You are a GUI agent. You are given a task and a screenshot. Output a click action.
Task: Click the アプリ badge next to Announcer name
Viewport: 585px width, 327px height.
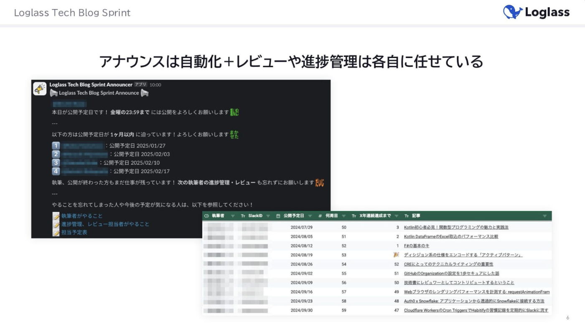click(x=140, y=85)
